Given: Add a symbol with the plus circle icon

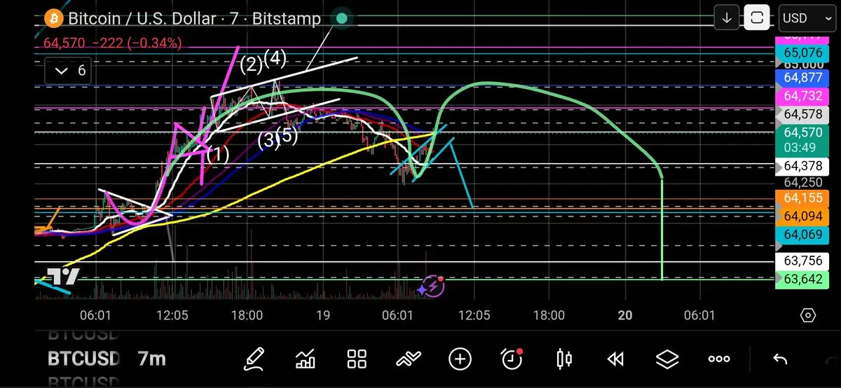Looking at the screenshot, I should pos(460,359).
